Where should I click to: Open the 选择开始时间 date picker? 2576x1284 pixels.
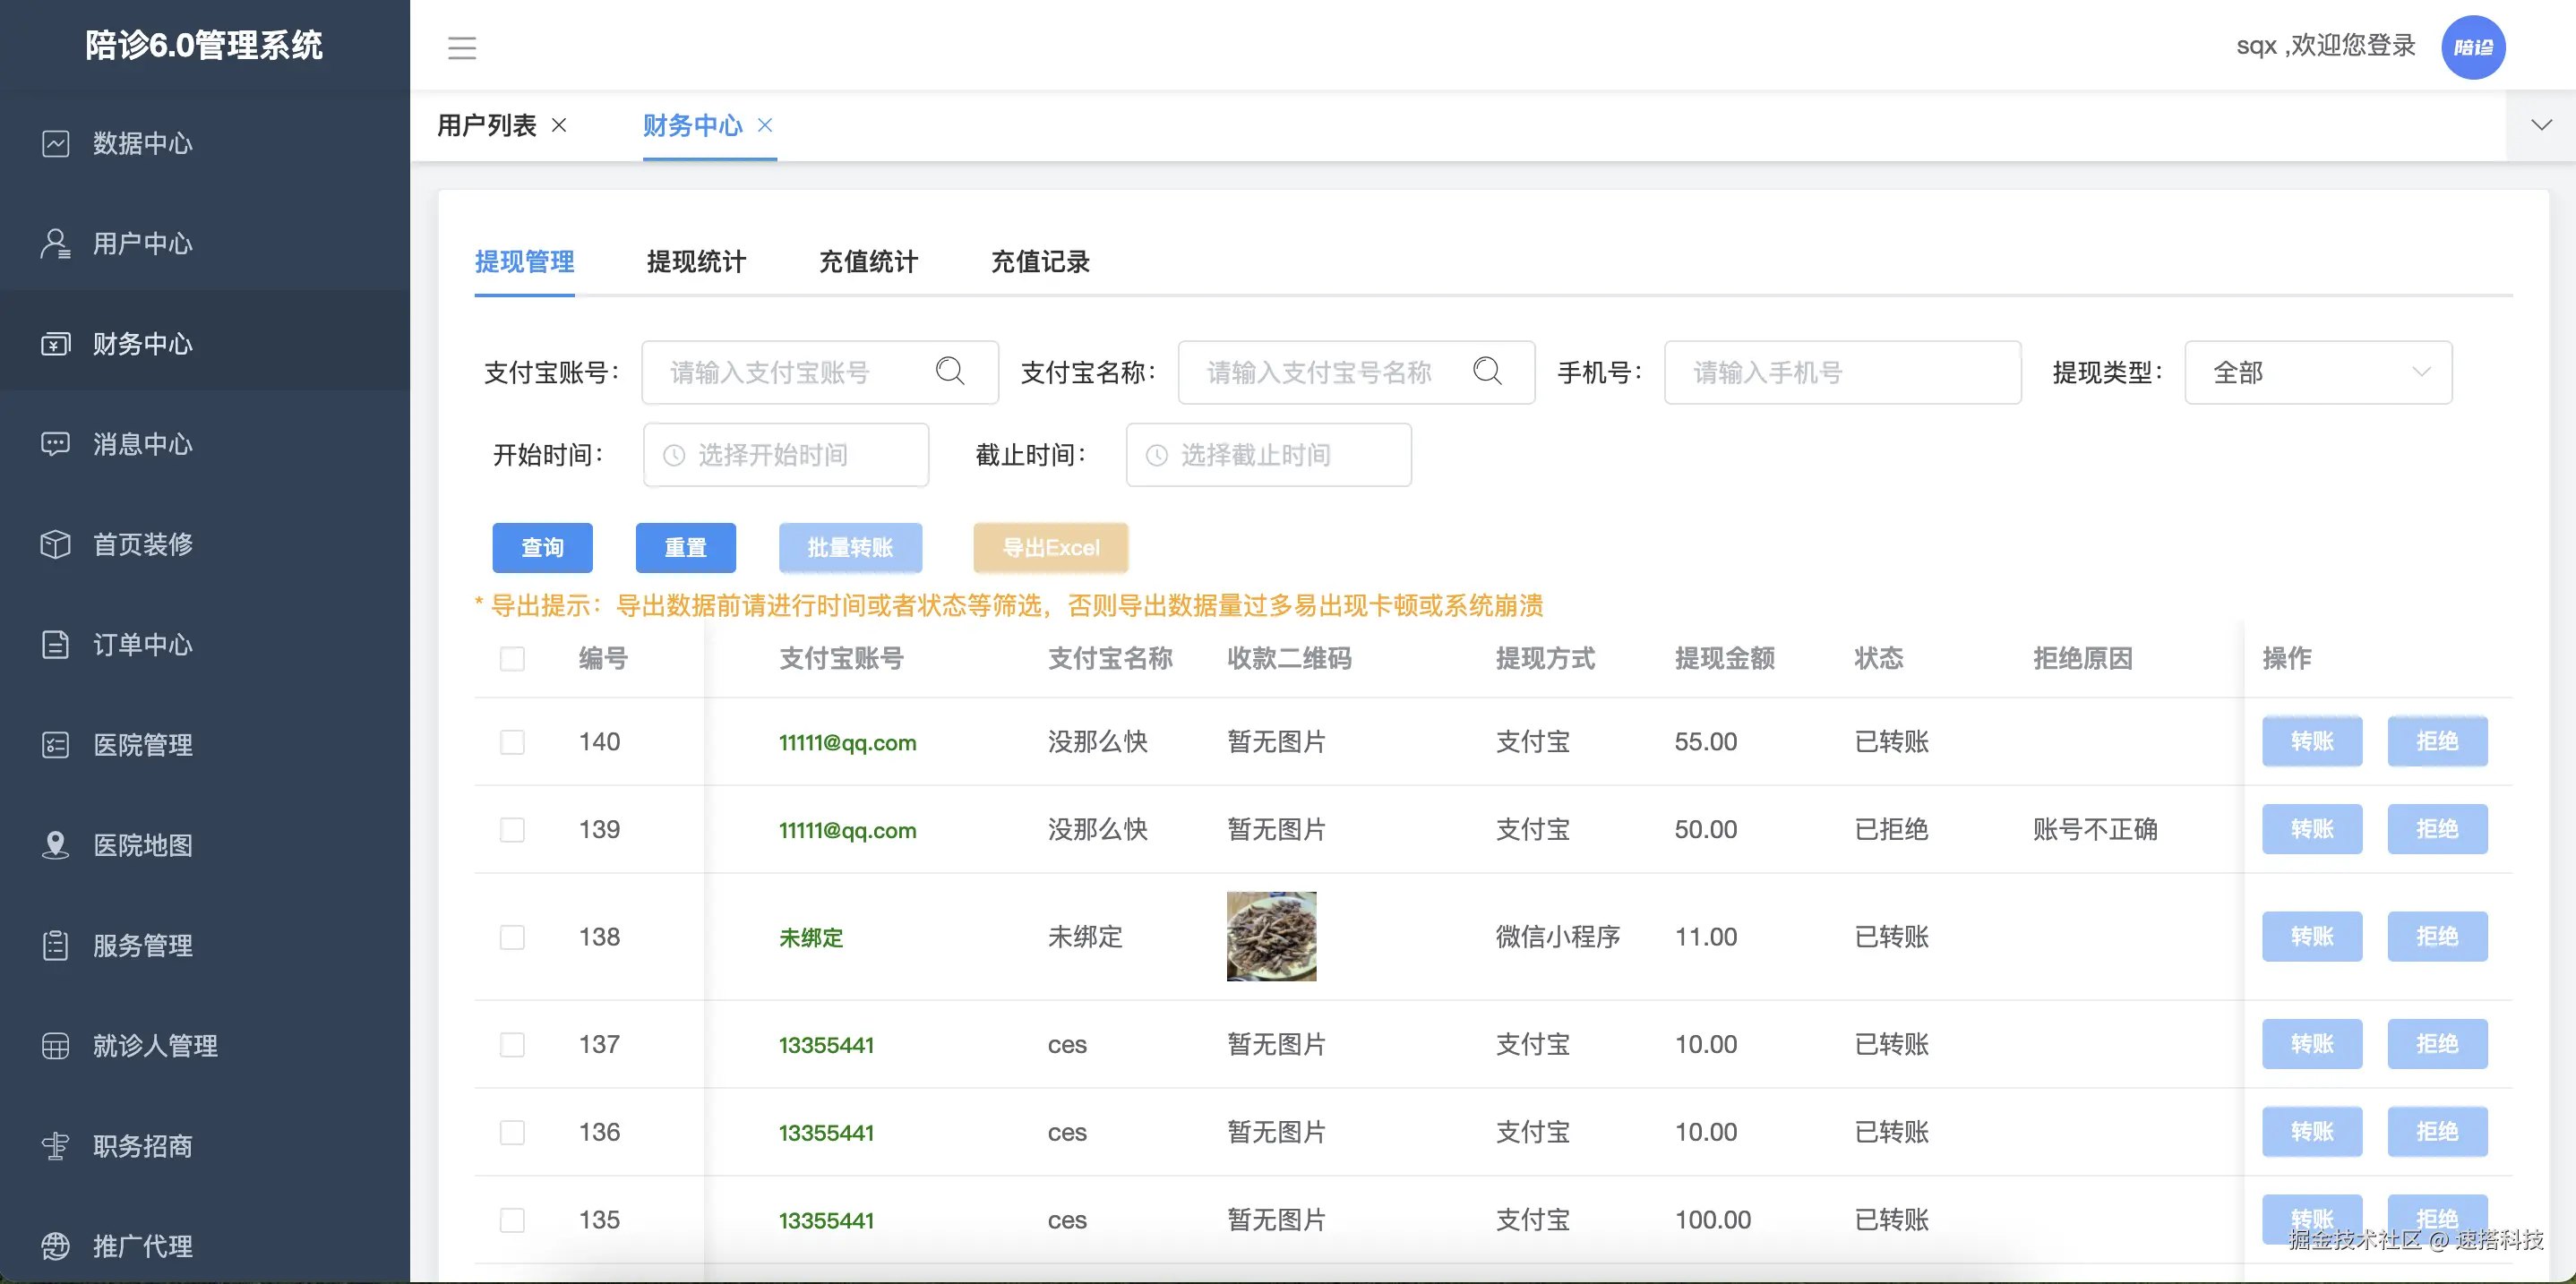click(x=786, y=455)
